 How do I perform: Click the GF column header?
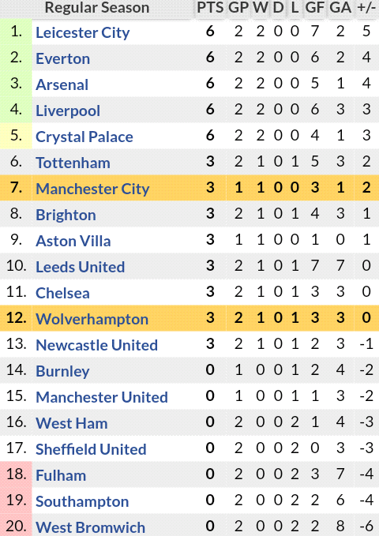(x=315, y=8)
